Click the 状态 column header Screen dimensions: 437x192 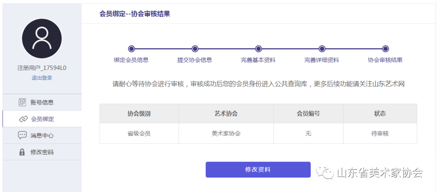tap(380, 114)
